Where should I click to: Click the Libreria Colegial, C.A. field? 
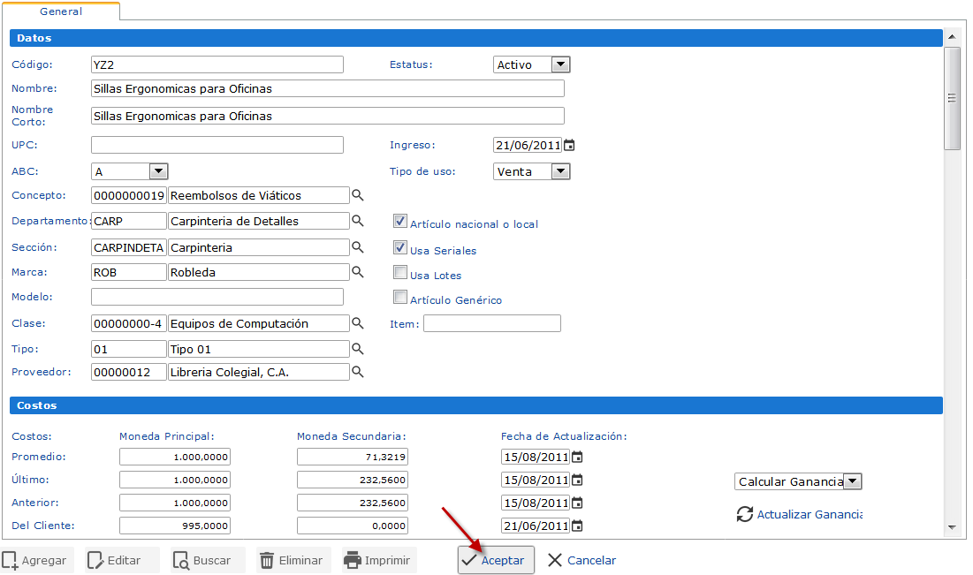pos(259,372)
